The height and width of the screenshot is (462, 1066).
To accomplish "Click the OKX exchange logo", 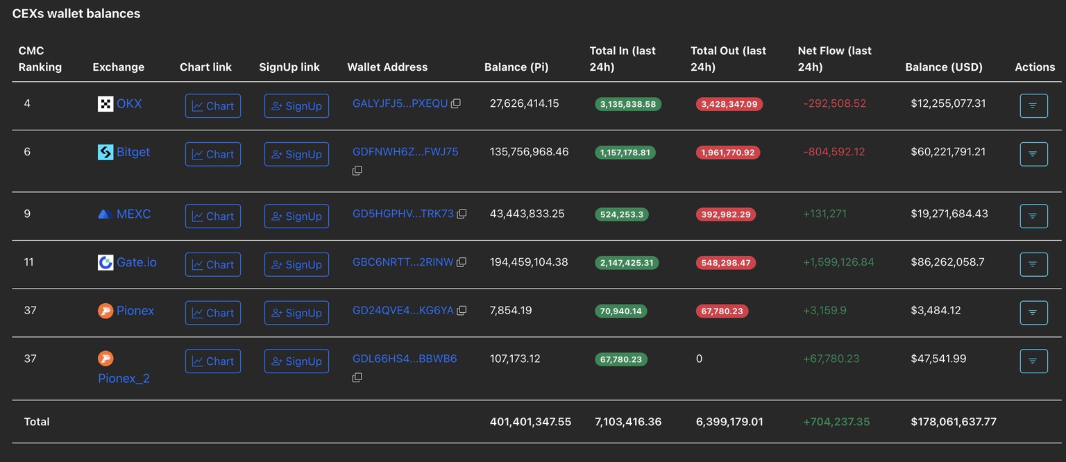I will click(105, 104).
